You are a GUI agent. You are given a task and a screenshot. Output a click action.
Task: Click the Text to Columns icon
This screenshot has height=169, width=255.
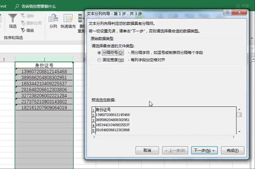click(x=53, y=19)
